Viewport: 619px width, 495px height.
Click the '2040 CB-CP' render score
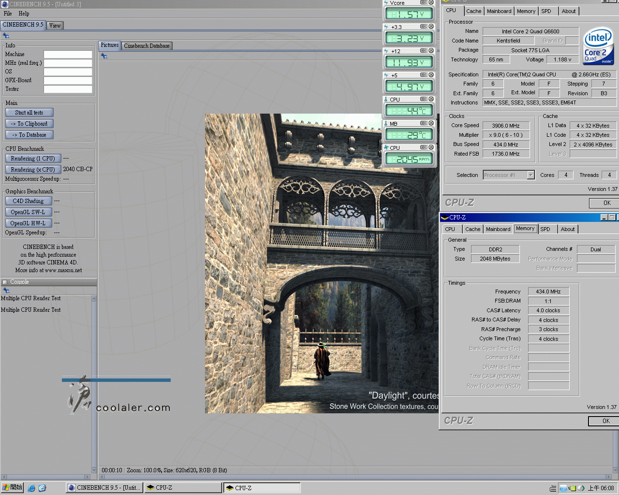(x=78, y=169)
